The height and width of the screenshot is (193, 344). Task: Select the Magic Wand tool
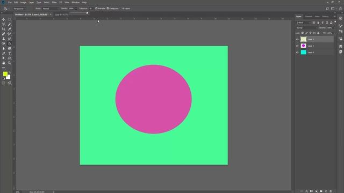pyautogui.click(x=10, y=24)
